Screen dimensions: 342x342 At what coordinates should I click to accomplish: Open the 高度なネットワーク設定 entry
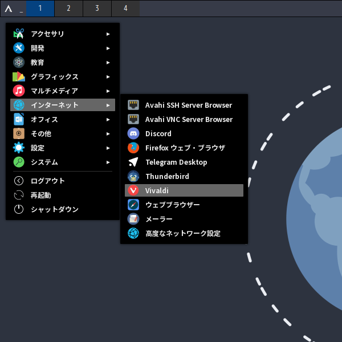pos(184,233)
